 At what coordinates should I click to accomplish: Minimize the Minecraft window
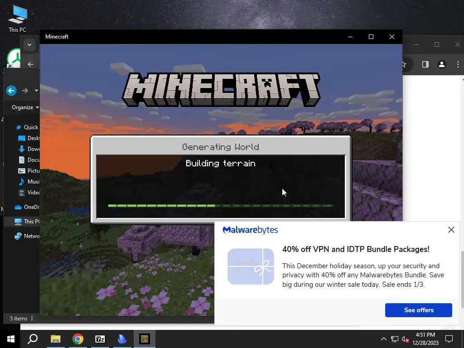click(350, 37)
